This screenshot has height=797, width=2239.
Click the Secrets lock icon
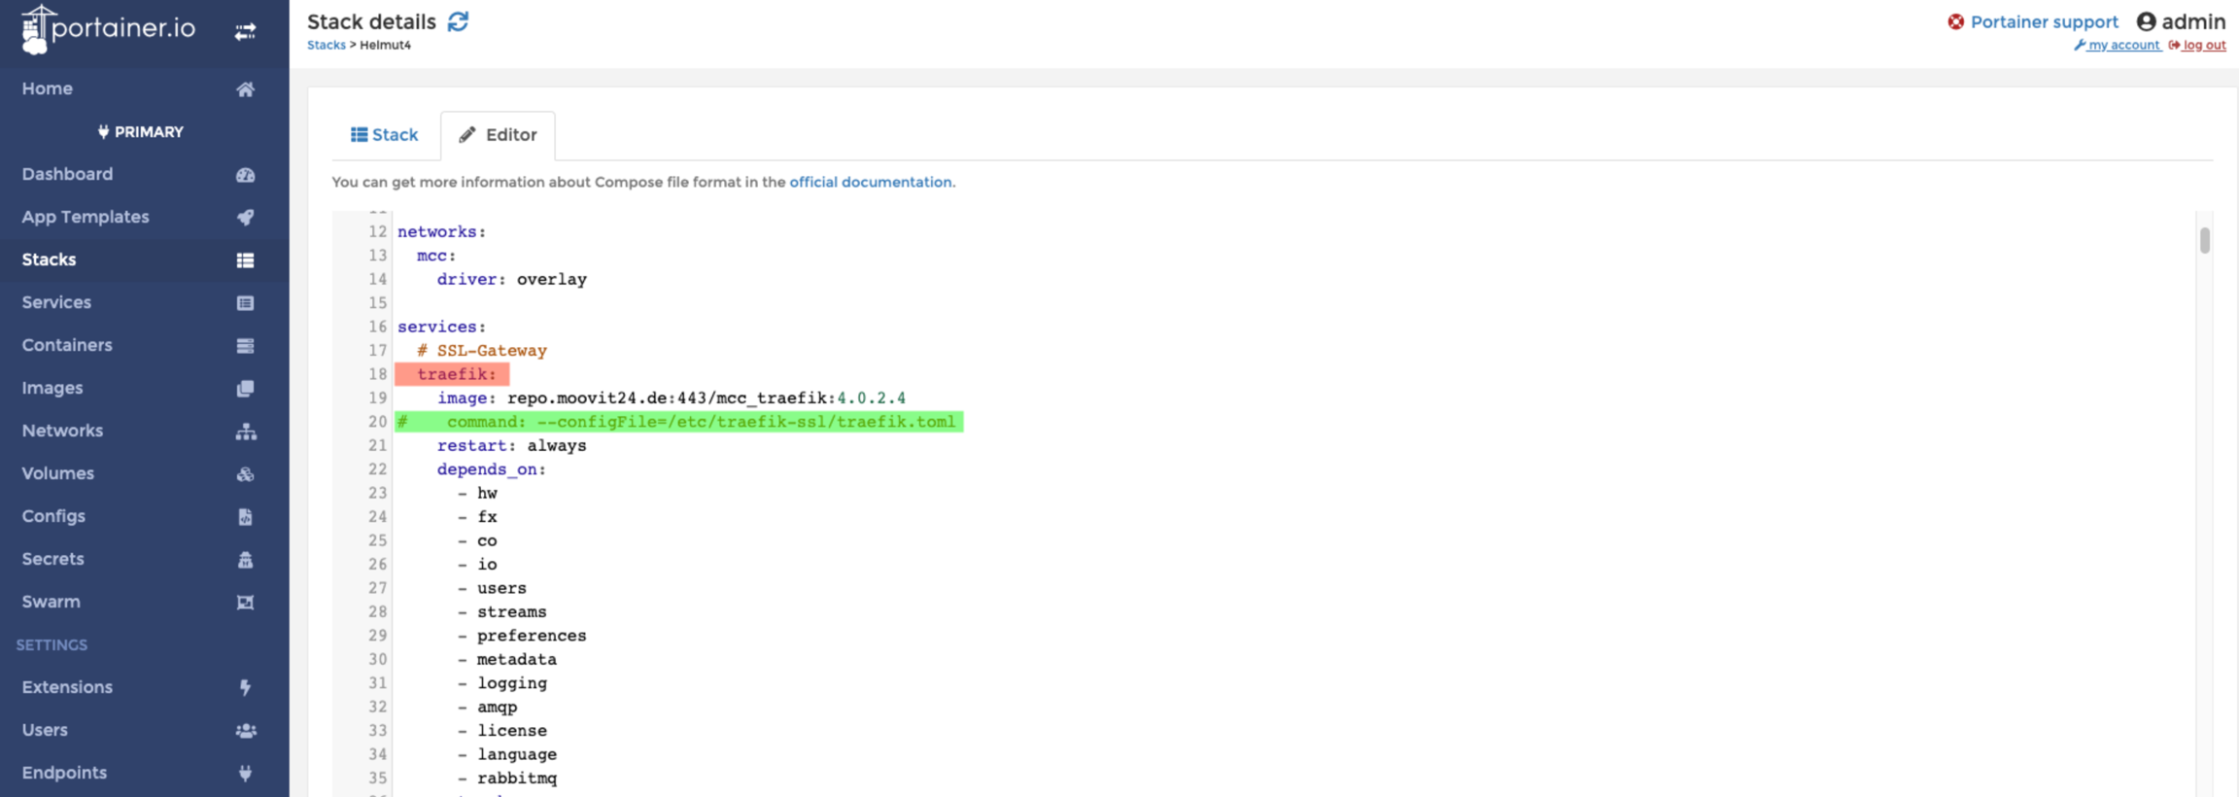(245, 560)
